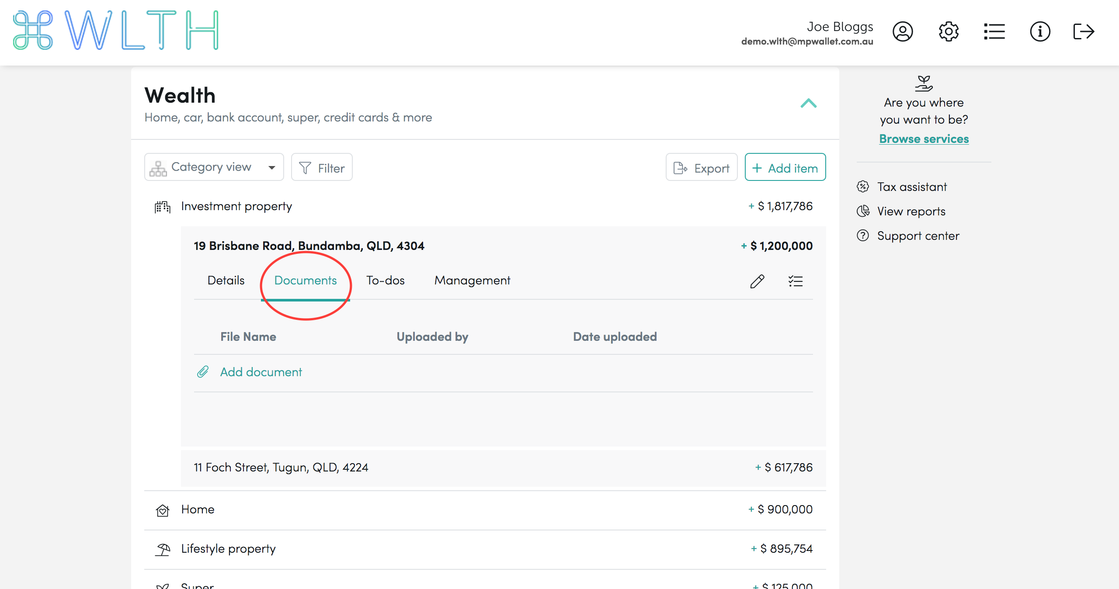The image size is (1119, 589).
Task: Open Support center from the sidebar
Action: pyautogui.click(x=918, y=236)
